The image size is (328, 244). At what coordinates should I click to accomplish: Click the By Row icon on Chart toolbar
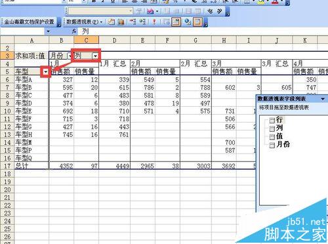click(188, 11)
